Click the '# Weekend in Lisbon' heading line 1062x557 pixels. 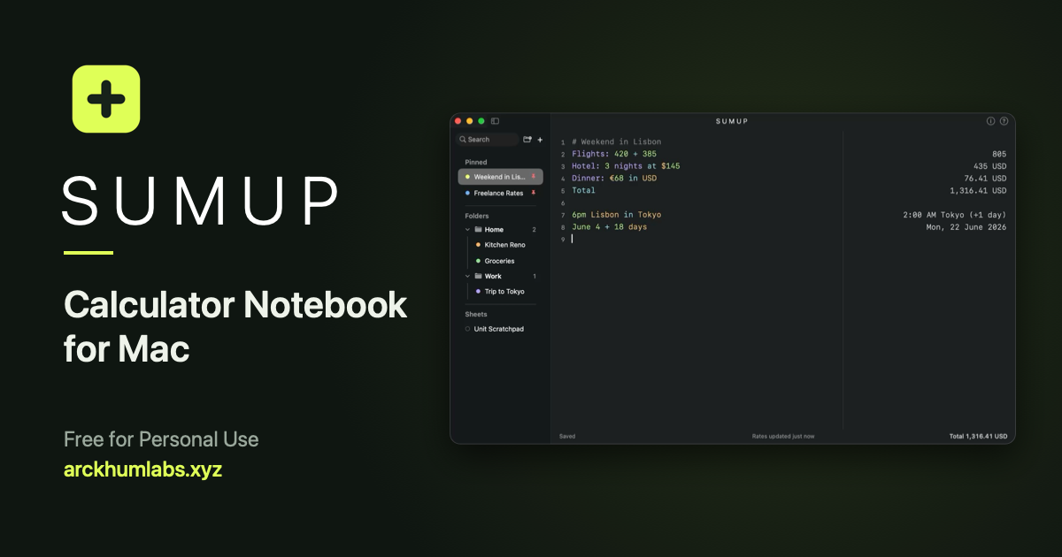coord(616,141)
